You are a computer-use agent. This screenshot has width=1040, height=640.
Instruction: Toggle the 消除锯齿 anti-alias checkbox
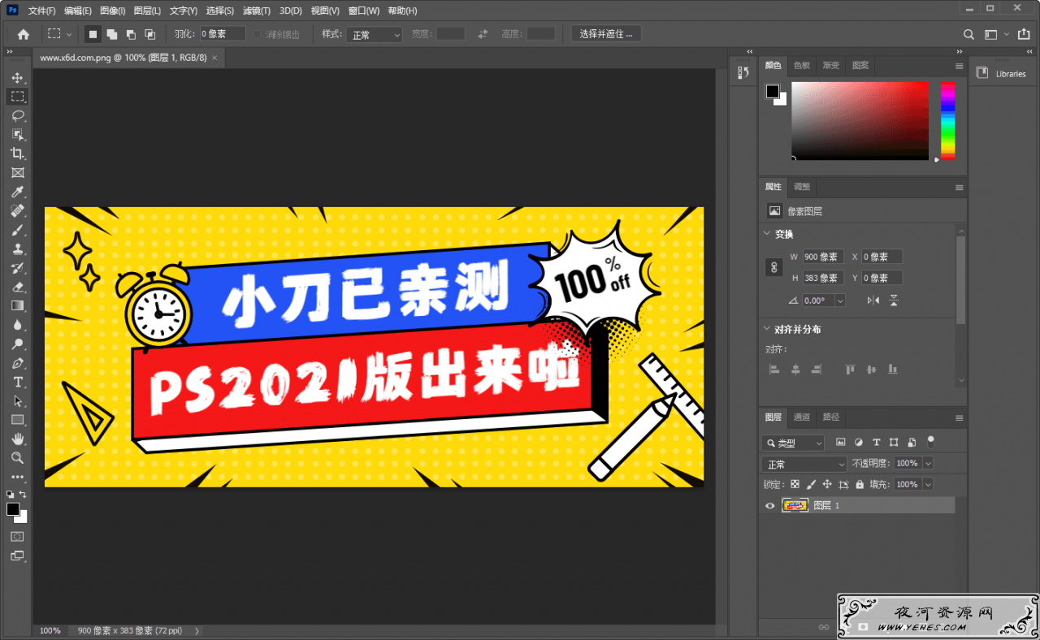(257, 35)
